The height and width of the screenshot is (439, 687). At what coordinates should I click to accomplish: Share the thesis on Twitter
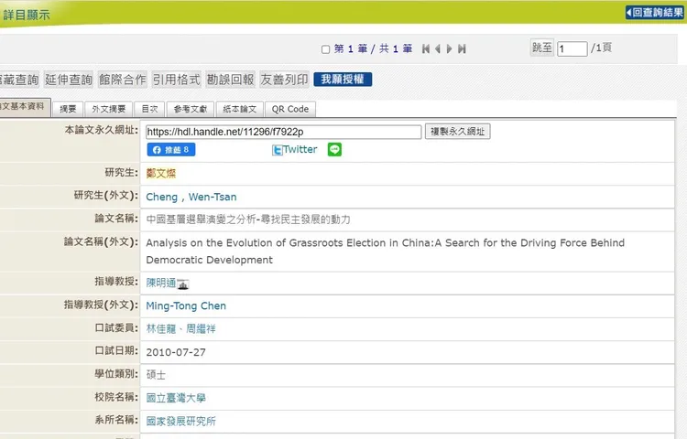tap(294, 150)
